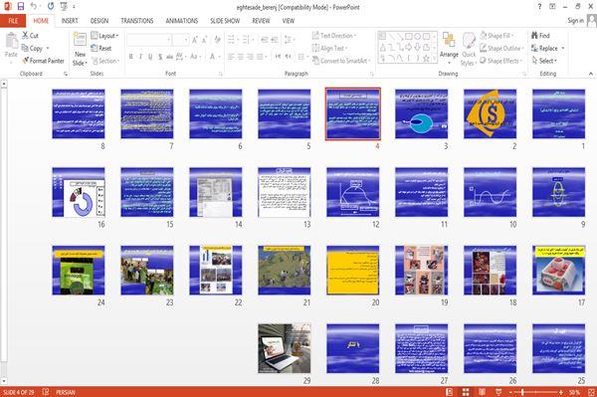Screen dimensions: 597x397
Task: Activate the Format Painter tool
Action: tap(43, 61)
